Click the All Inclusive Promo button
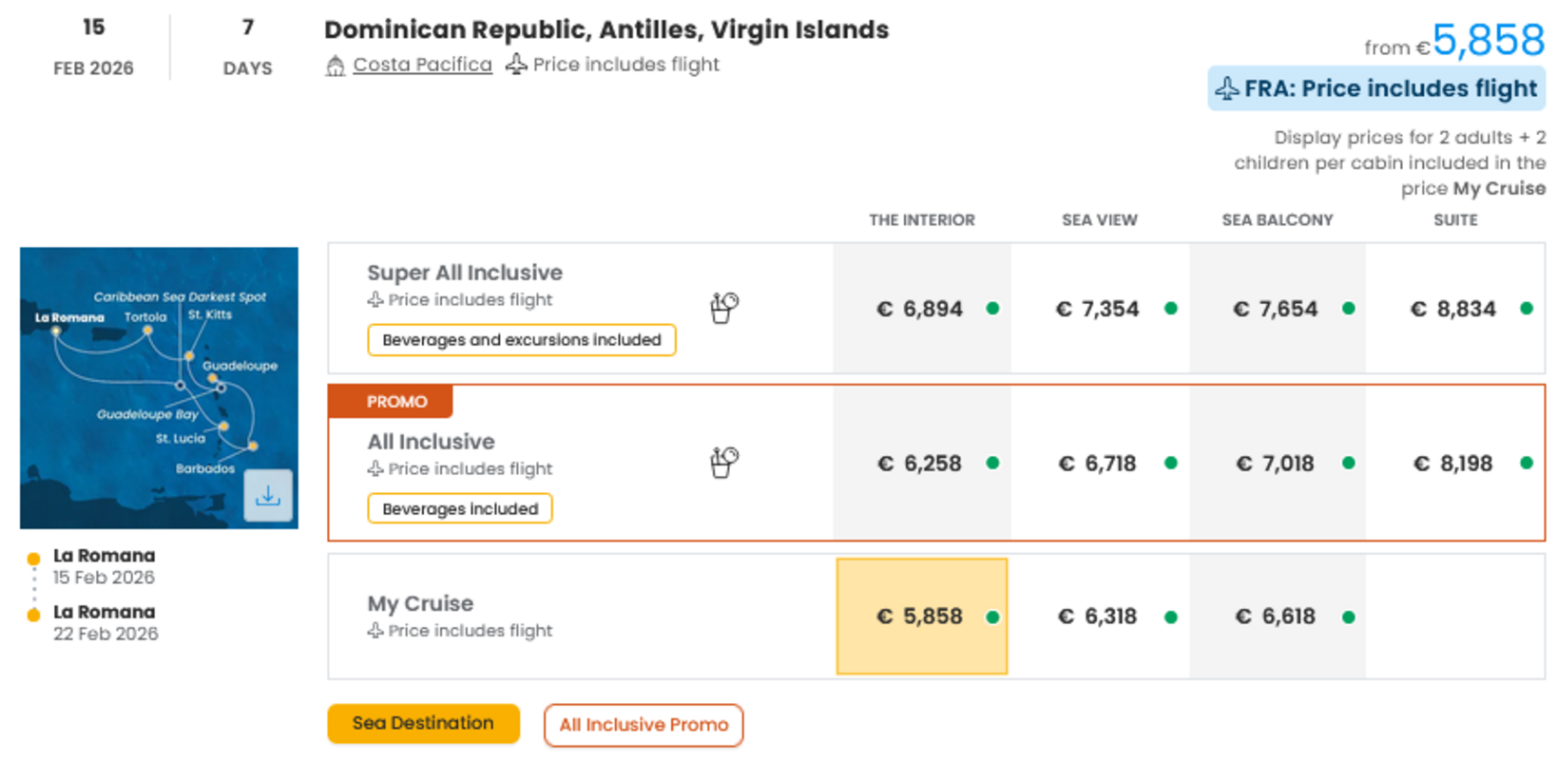 644,725
